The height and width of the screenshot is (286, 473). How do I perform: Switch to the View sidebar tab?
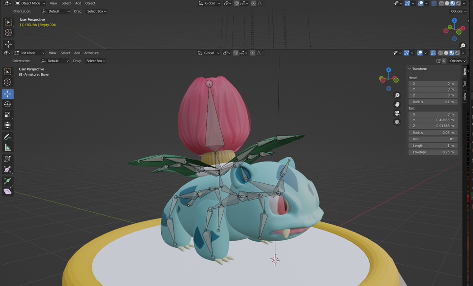[x=465, y=96]
